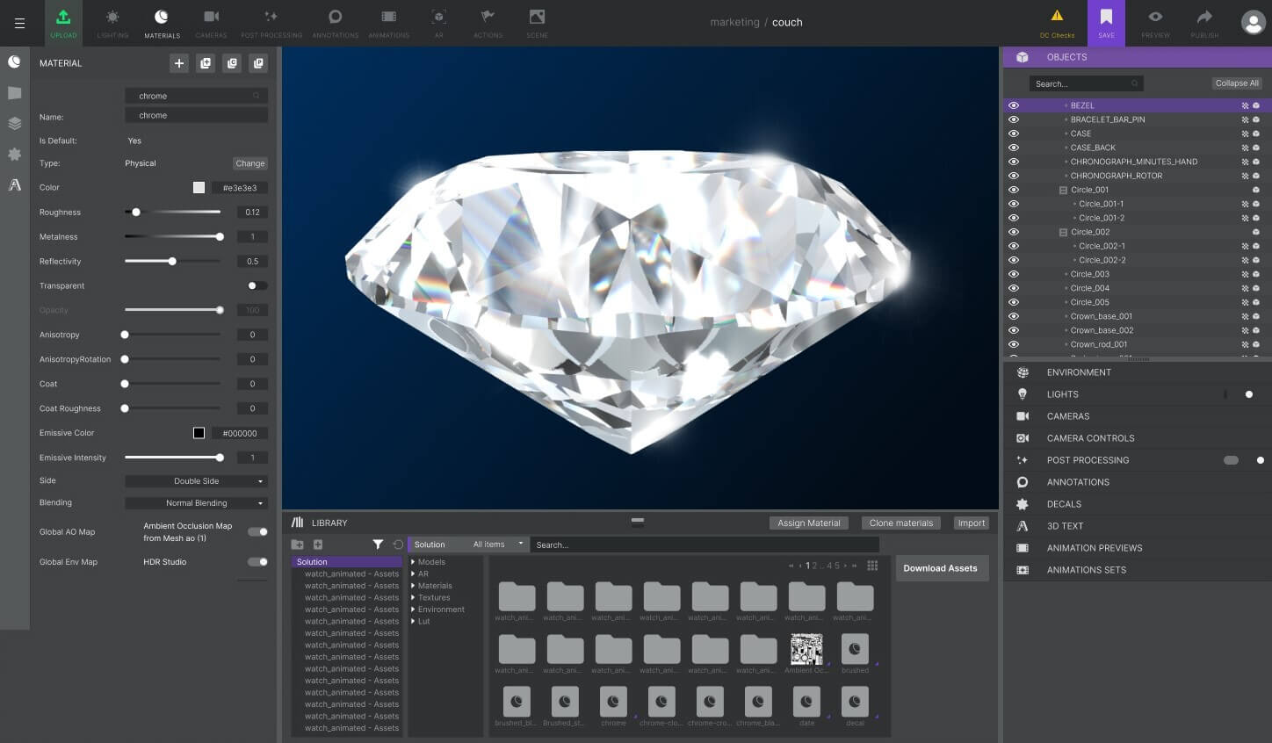Click the Collapse All button

click(x=1237, y=83)
